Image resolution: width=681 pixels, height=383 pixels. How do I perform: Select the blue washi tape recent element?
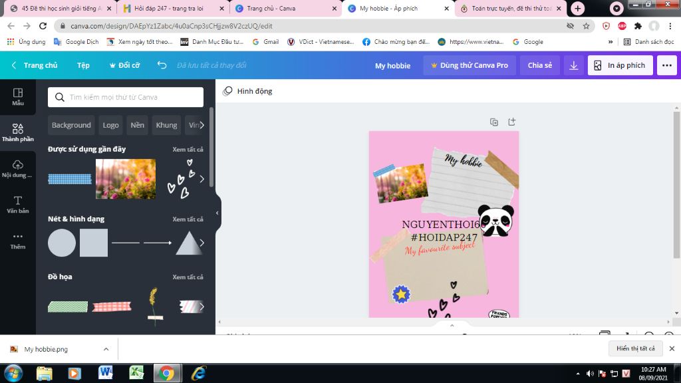(x=70, y=179)
